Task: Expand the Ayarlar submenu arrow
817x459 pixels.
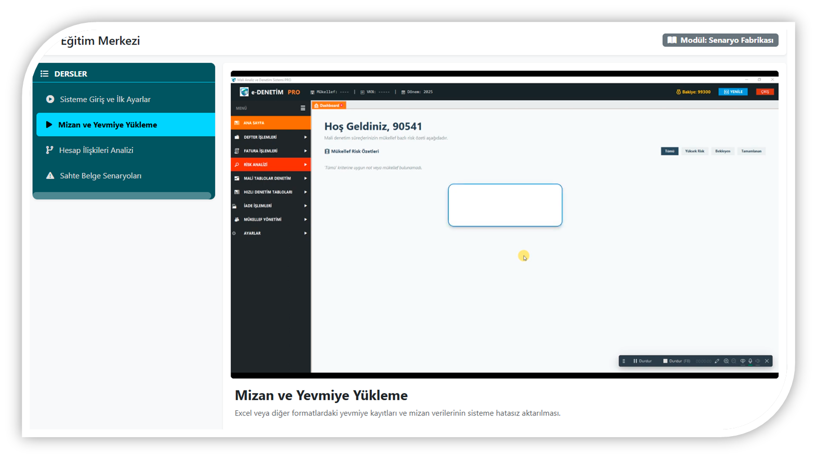Action: [x=305, y=233]
